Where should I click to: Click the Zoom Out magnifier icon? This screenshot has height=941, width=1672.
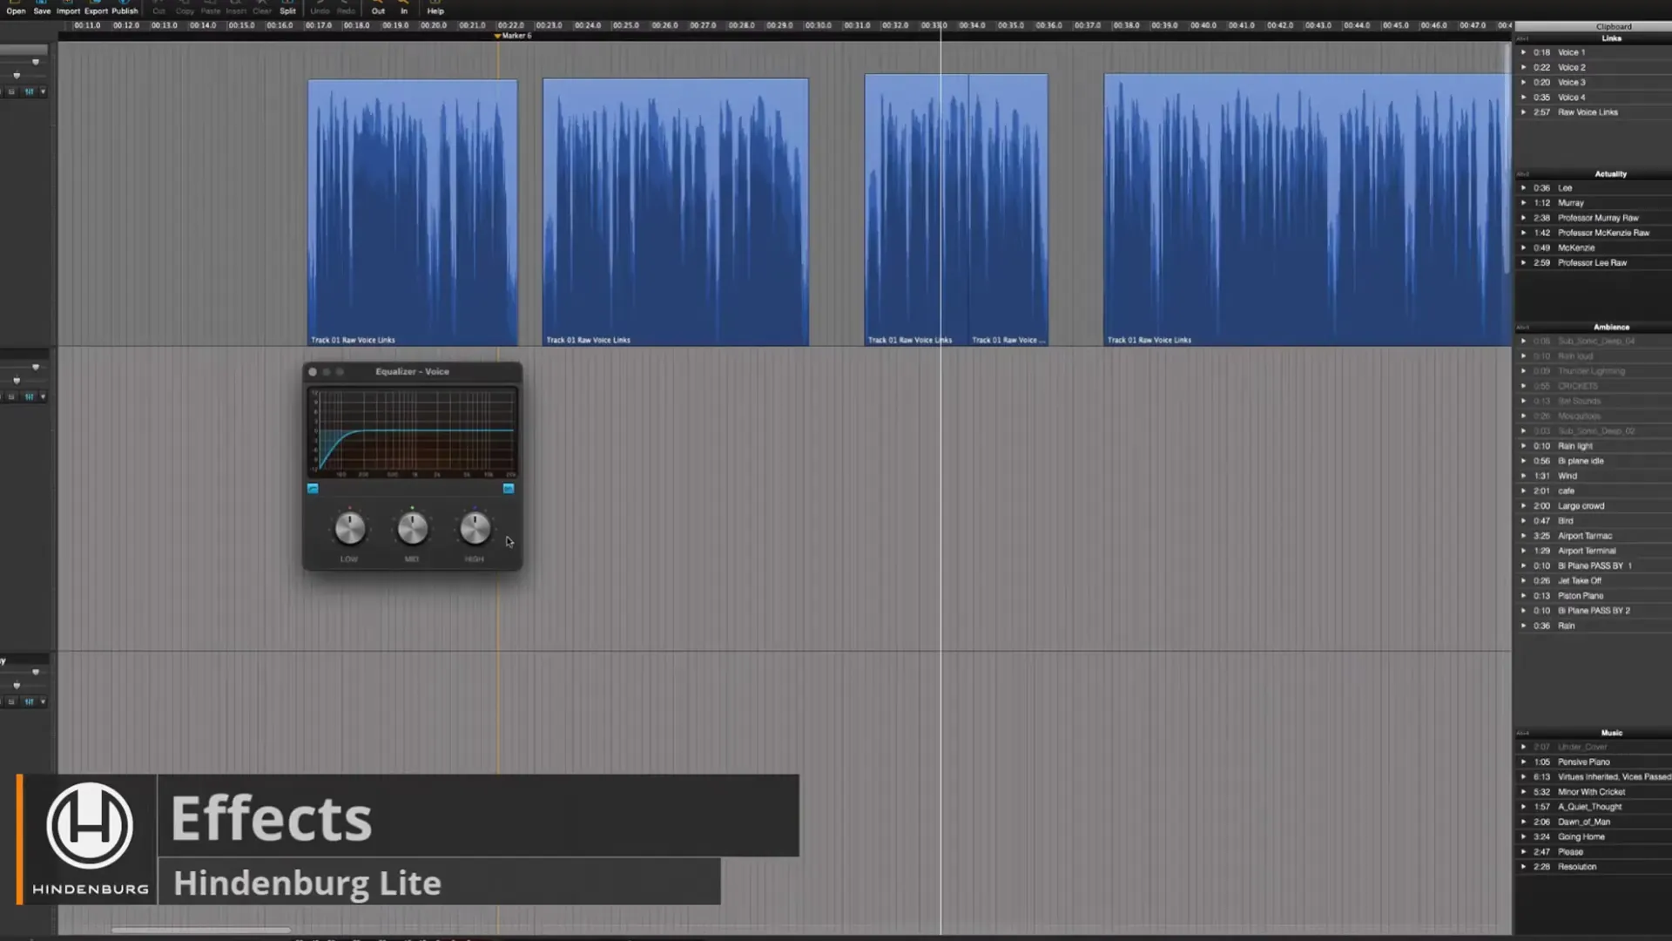click(378, 7)
